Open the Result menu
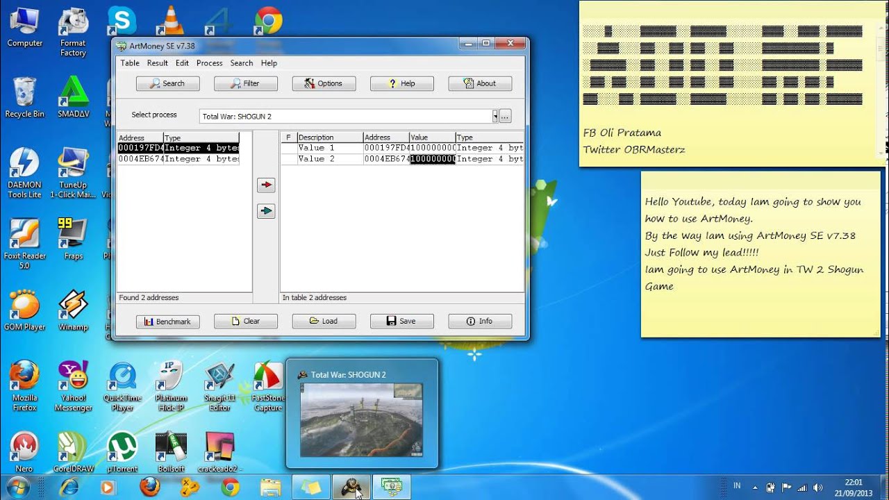This screenshot has height=500, width=889. (158, 63)
